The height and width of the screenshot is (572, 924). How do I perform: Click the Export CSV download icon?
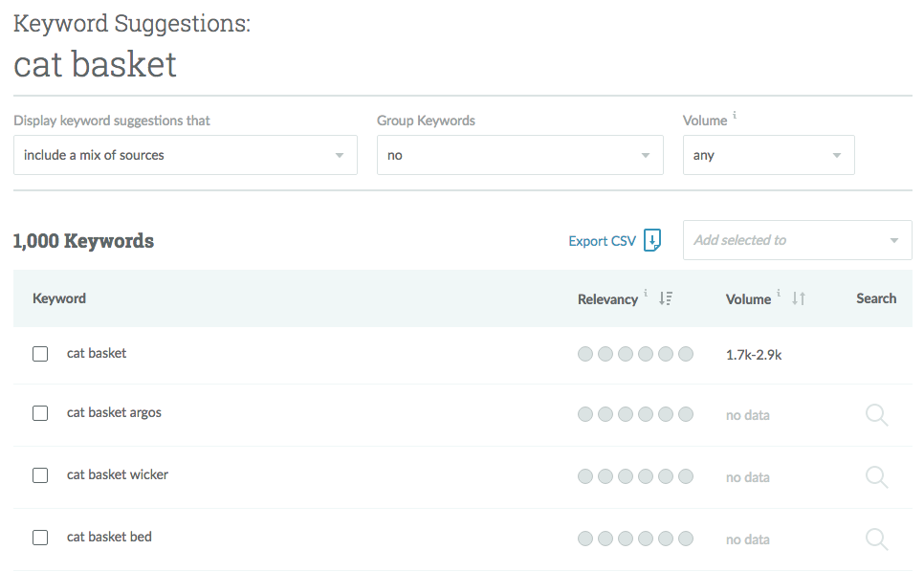point(652,240)
